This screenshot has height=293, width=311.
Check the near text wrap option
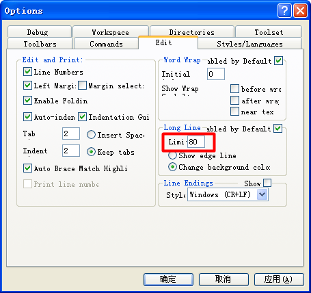(234, 112)
